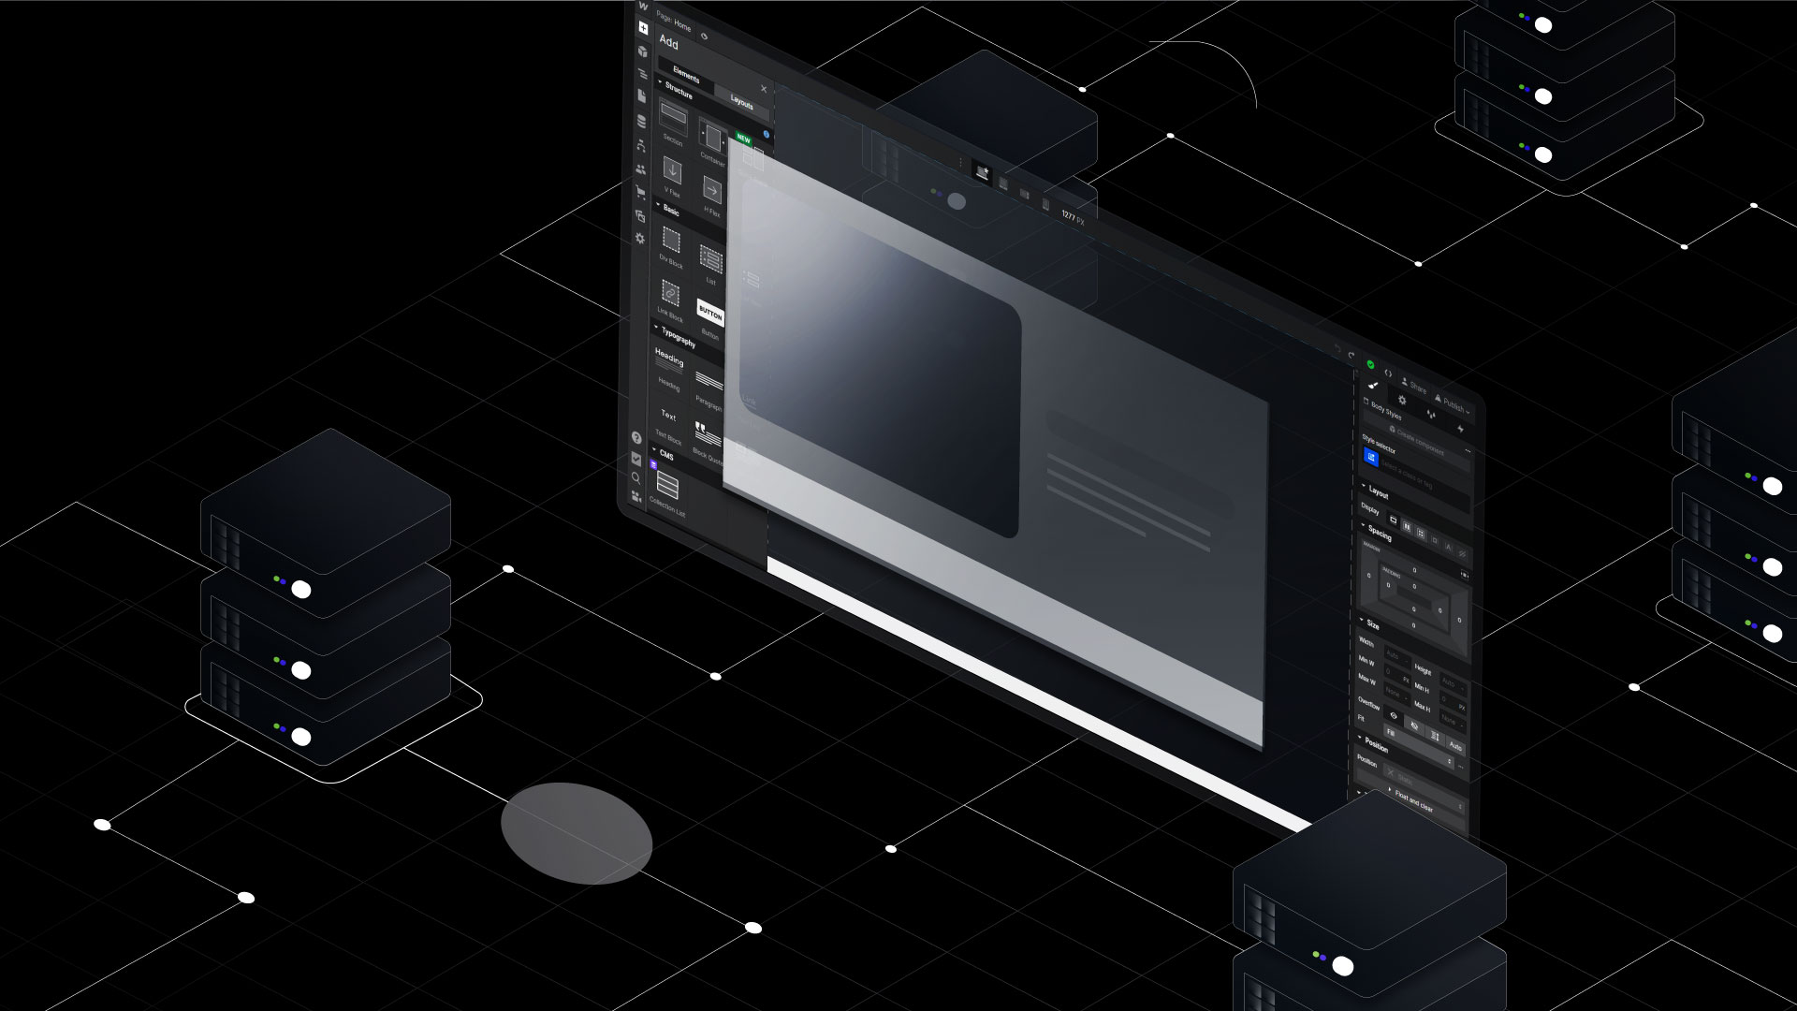Toggle preview eye icon next to page name
Screen dimensions: 1797x1011
click(x=704, y=36)
